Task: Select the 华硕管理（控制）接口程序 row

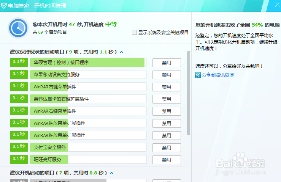Action: point(88,63)
